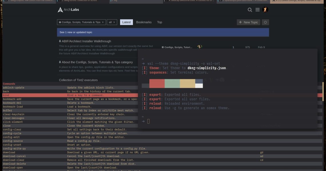Image resolution: width=326 pixels, height=171 pixels.
Task: Go to the Top tab
Action: pyautogui.click(x=160, y=22)
